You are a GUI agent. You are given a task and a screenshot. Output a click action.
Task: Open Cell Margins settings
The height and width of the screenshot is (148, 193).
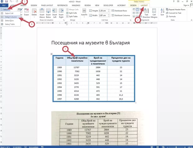pyautogui.click(x=154, y=13)
